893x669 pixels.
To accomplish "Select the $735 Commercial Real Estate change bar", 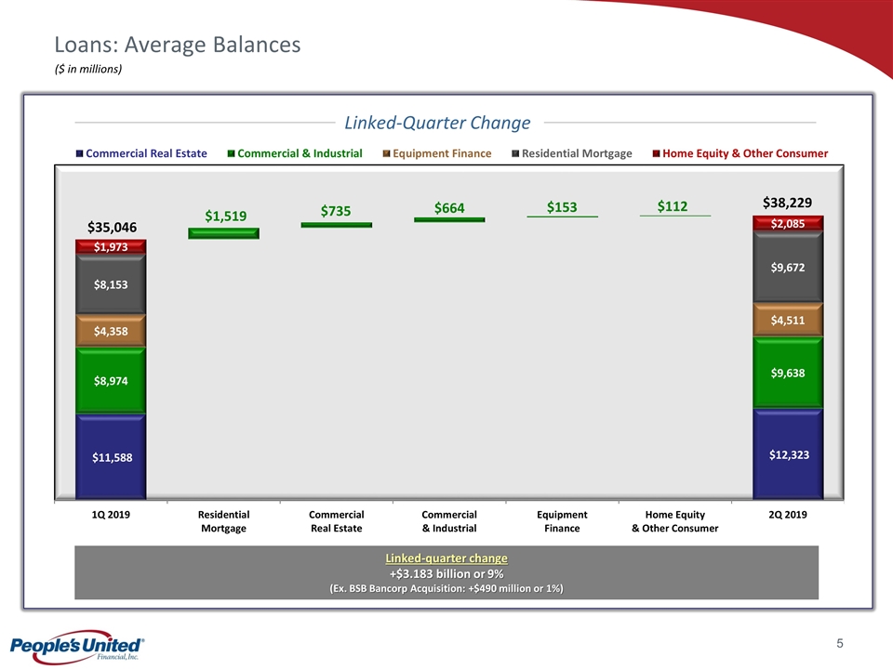I will 336,225.
